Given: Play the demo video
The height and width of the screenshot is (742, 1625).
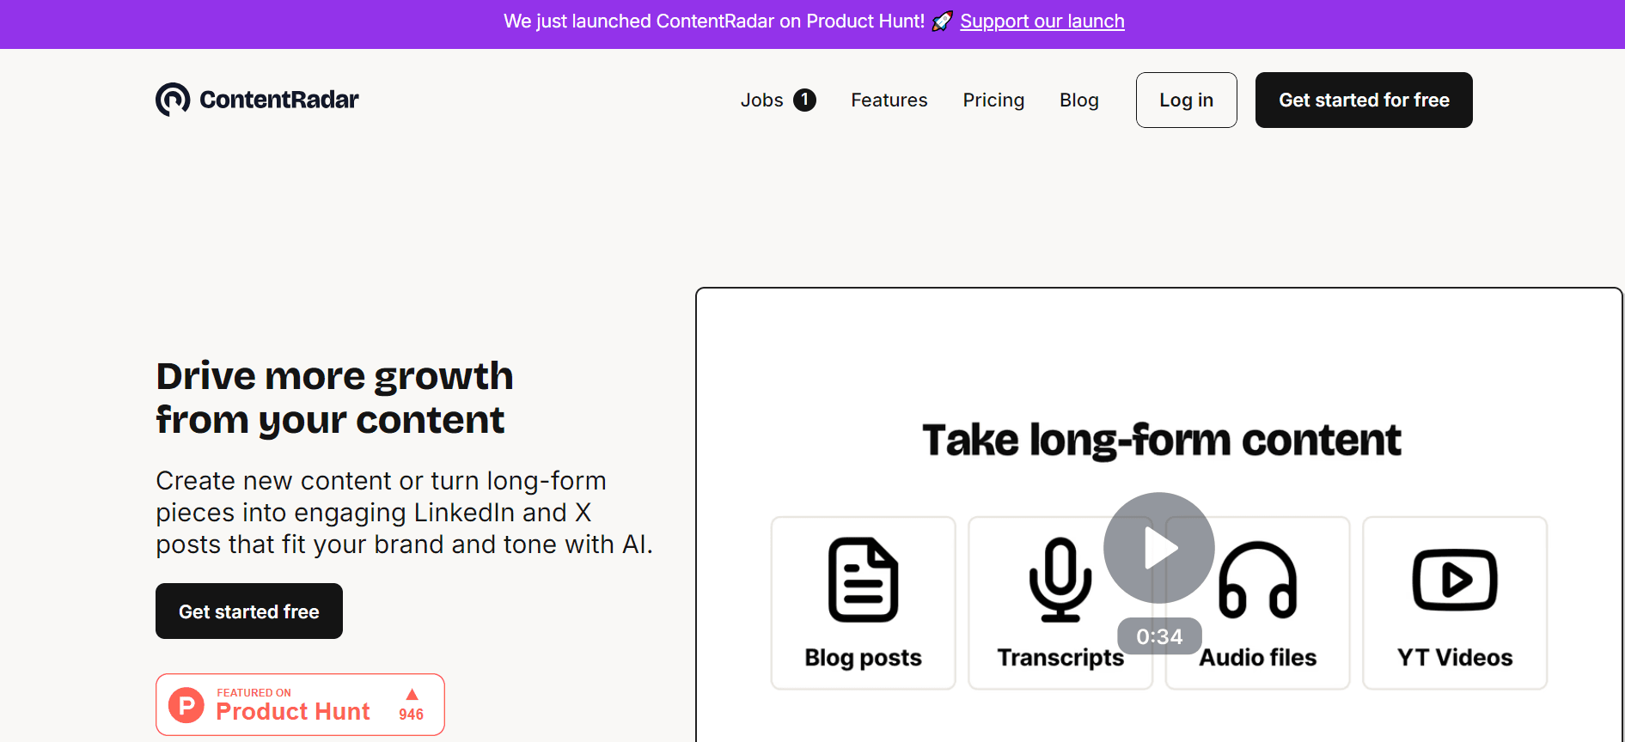Looking at the screenshot, I should pos(1159,548).
